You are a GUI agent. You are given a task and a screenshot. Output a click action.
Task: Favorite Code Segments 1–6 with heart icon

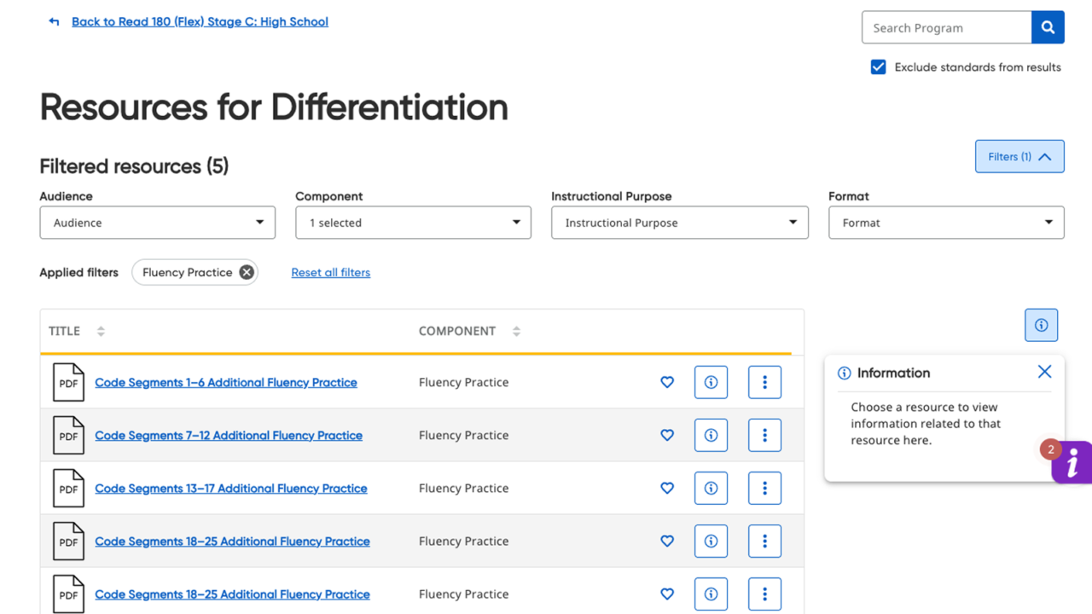coord(667,382)
